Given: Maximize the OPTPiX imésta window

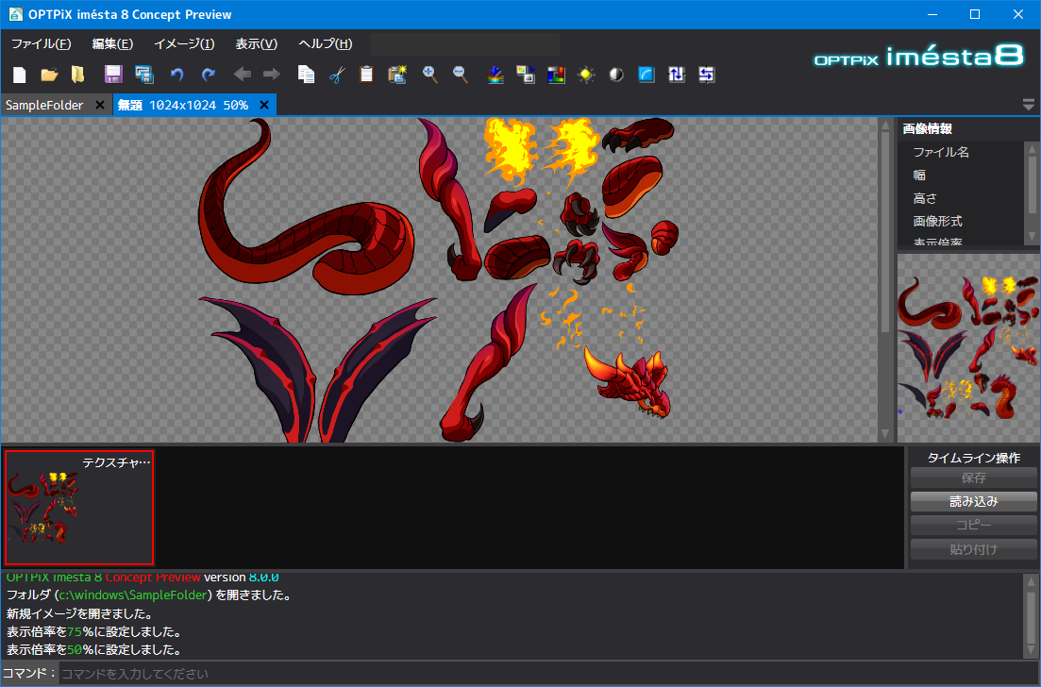Looking at the screenshot, I should tap(975, 14).
